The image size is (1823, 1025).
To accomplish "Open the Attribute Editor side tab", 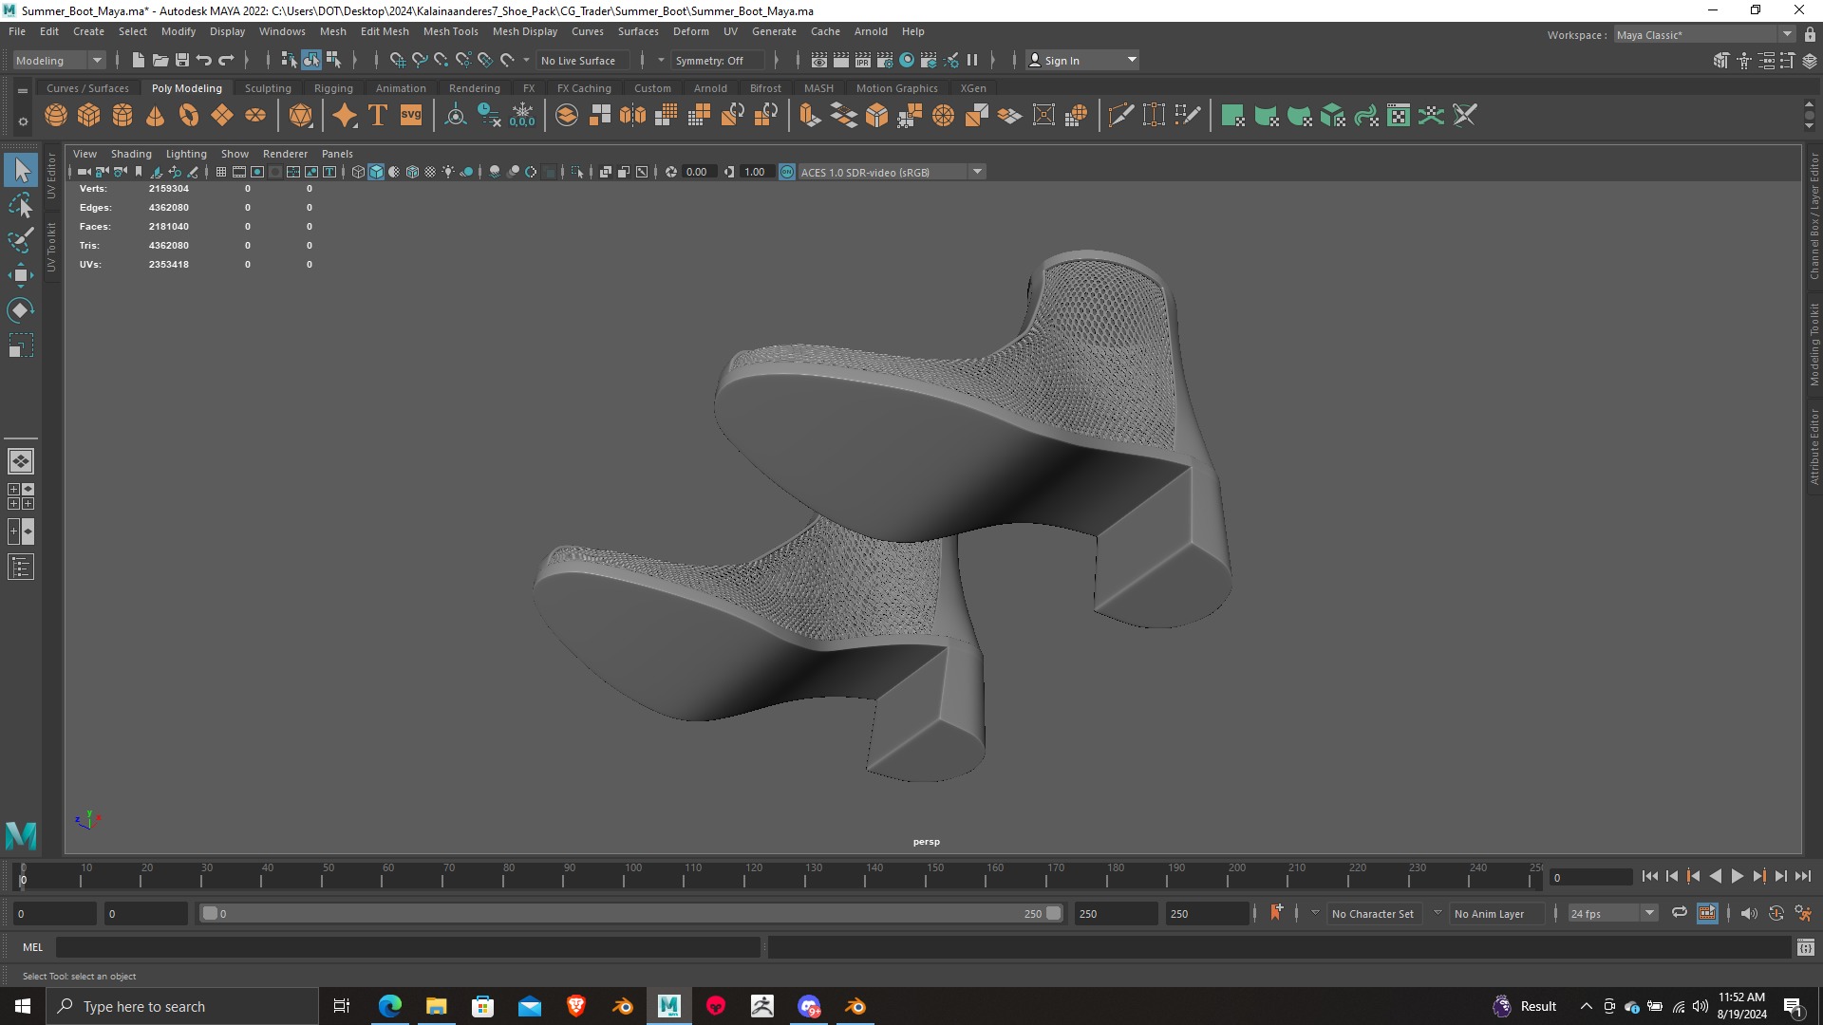I will click(1814, 446).
